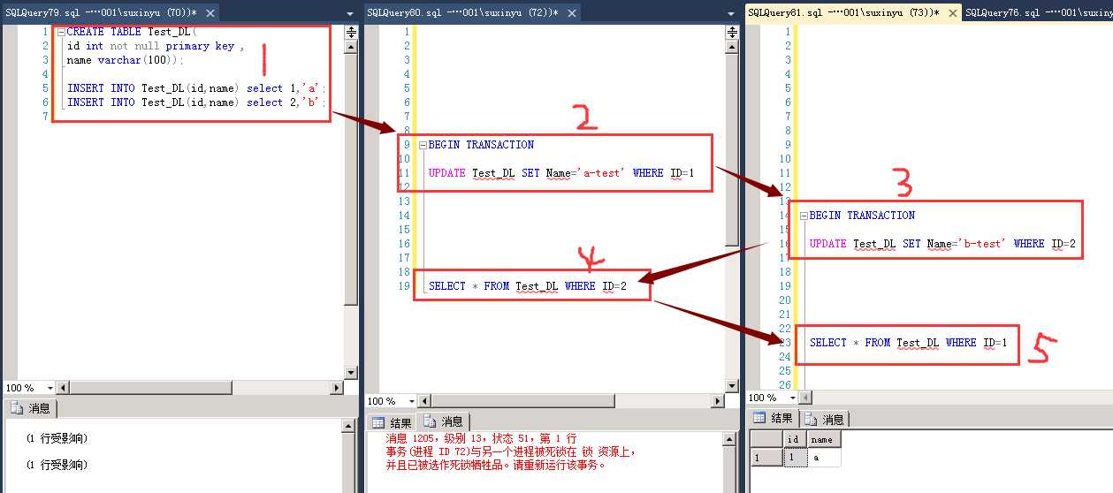This screenshot has width=1113, height=493.
Task: Click scroll-down arrow of SQLQuery79 editor
Action: [351, 373]
